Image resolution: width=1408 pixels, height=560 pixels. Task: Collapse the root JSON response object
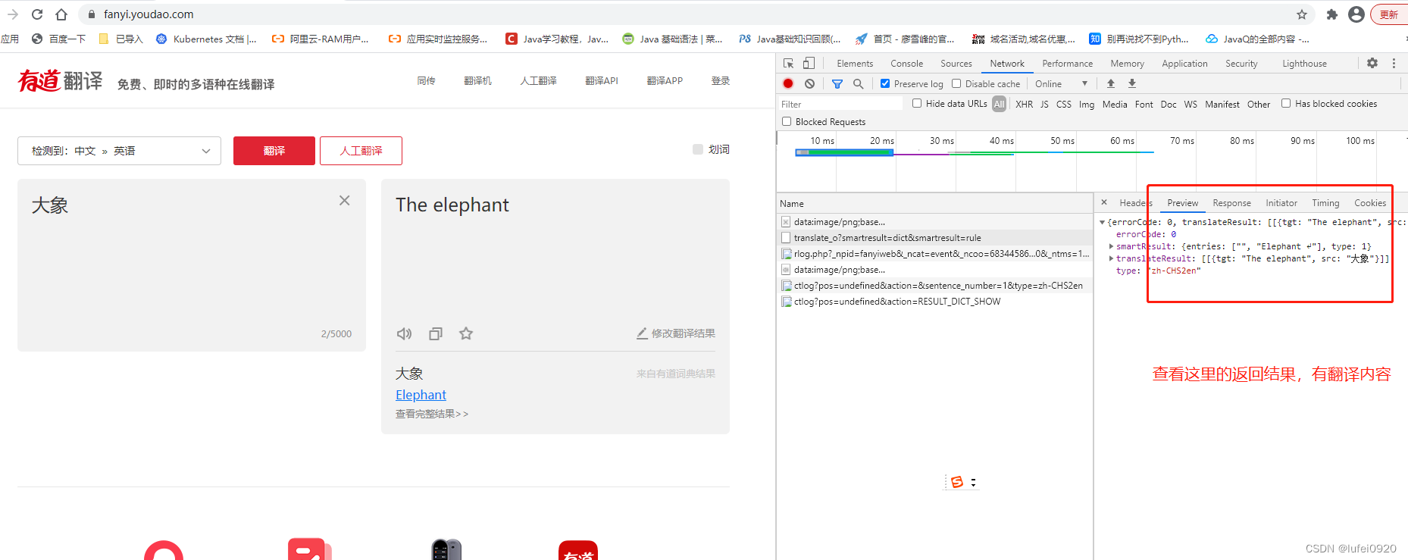pyautogui.click(x=1102, y=222)
